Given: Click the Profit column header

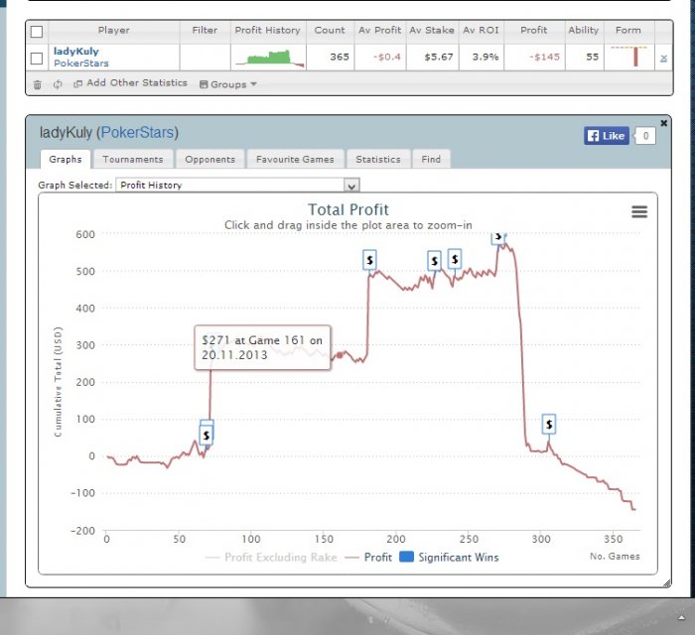Looking at the screenshot, I should (x=534, y=30).
